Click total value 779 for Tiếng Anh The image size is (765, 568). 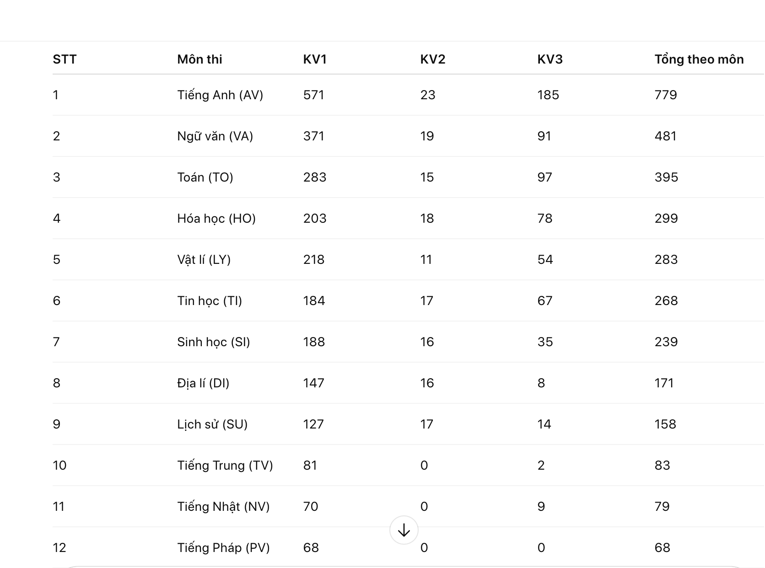pos(666,95)
